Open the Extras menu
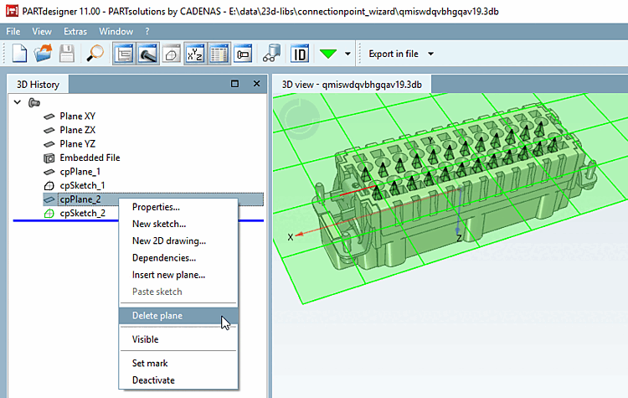 pyautogui.click(x=75, y=31)
